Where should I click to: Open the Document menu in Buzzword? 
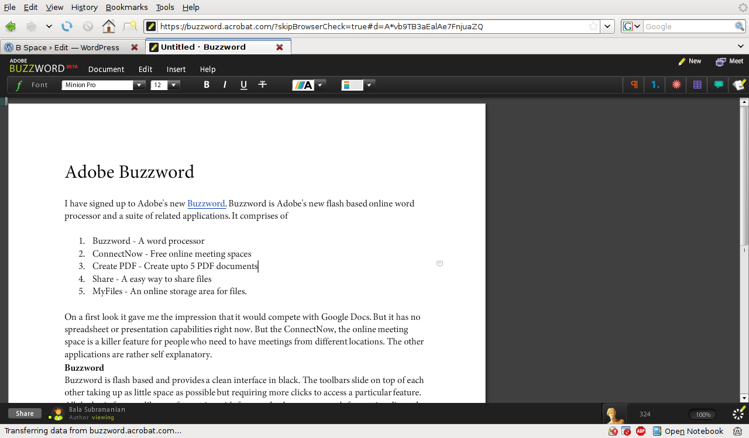pos(106,69)
